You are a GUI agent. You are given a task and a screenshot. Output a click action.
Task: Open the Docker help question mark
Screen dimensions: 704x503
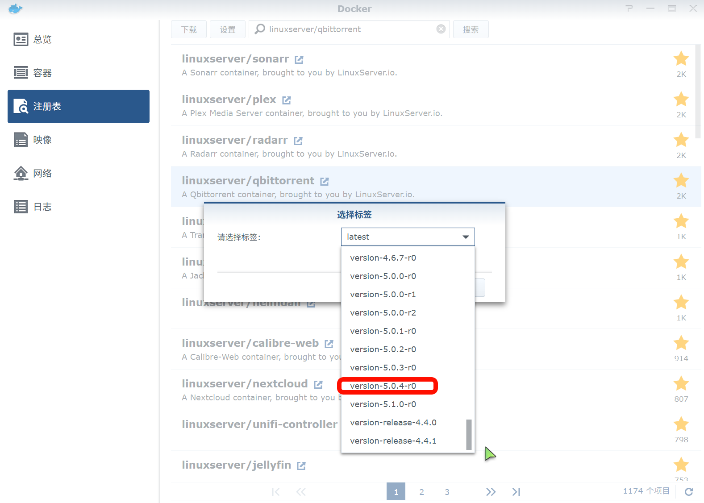pyautogui.click(x=629, y=8)
